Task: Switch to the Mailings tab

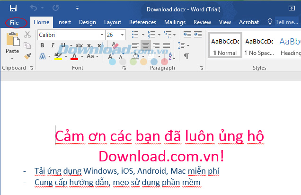Action: click(x=175, y=22)
